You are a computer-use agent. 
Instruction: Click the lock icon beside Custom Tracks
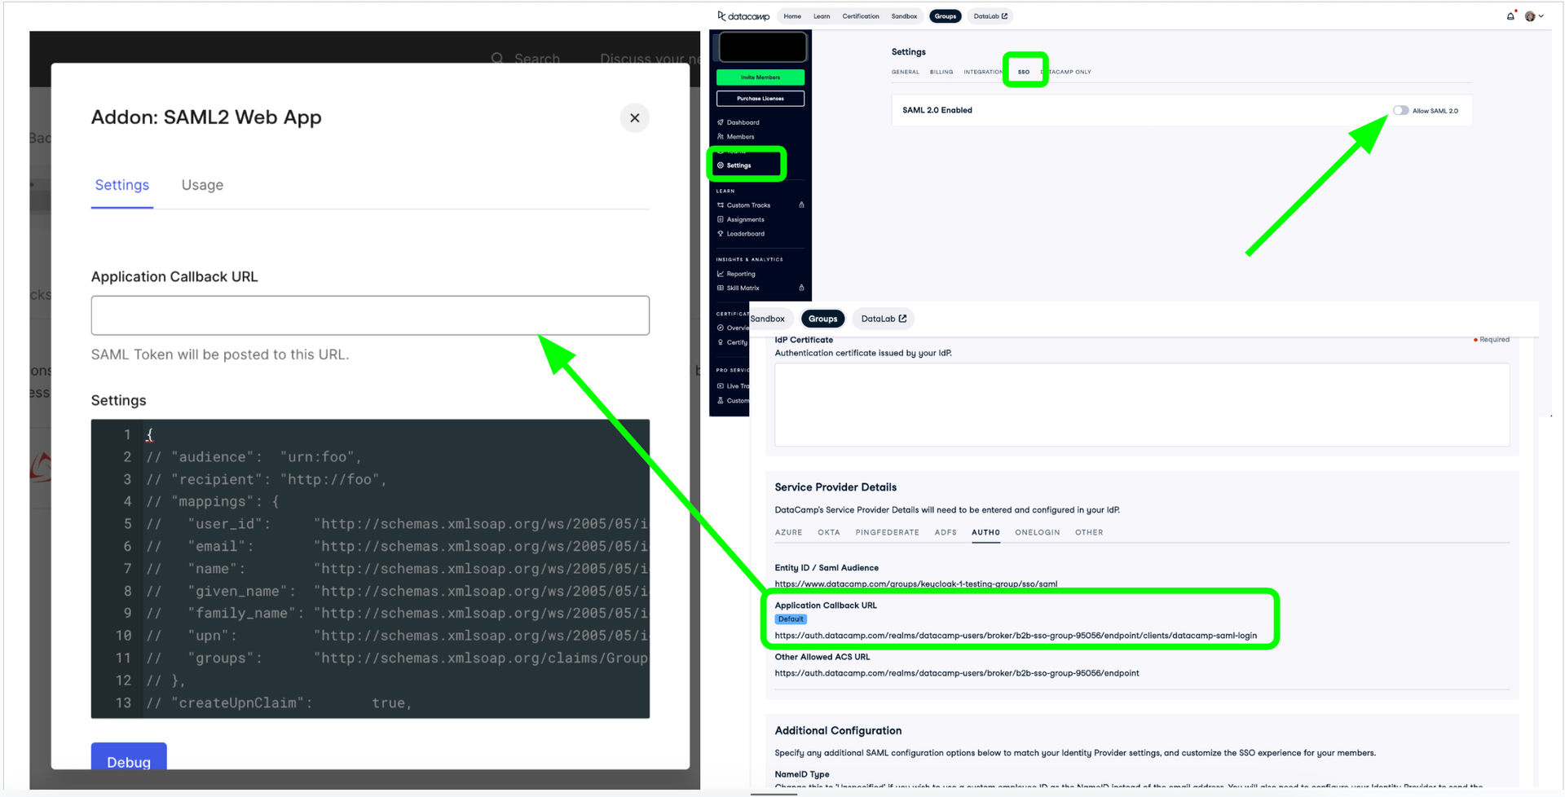[x=801, y=205]
